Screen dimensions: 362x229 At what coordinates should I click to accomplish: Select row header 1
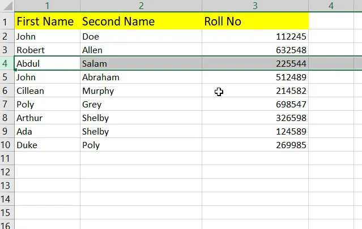point(7,21)
